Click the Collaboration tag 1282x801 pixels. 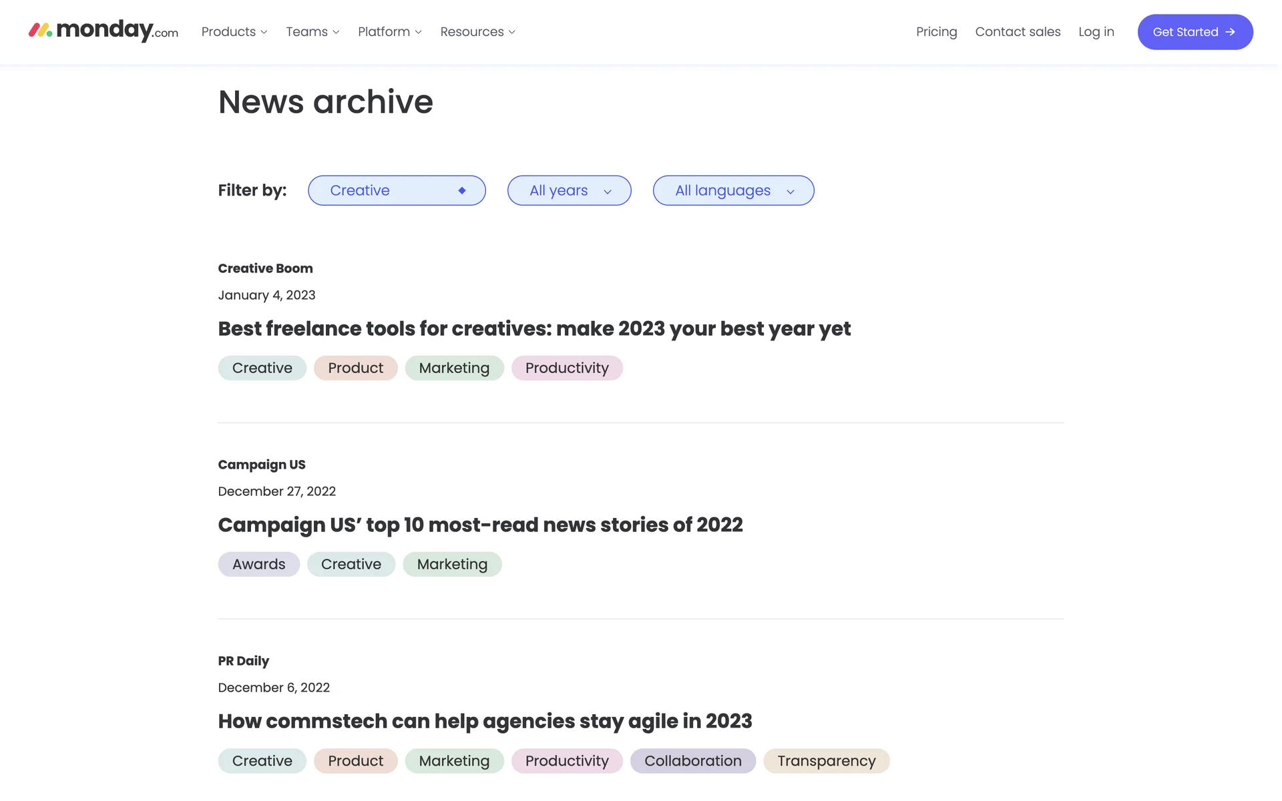(692, 761)
